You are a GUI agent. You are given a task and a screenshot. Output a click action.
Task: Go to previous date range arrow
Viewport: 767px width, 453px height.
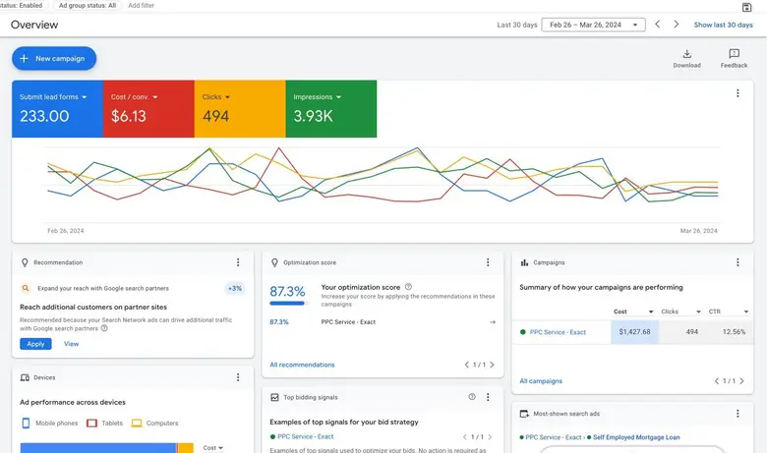point(658,25)
